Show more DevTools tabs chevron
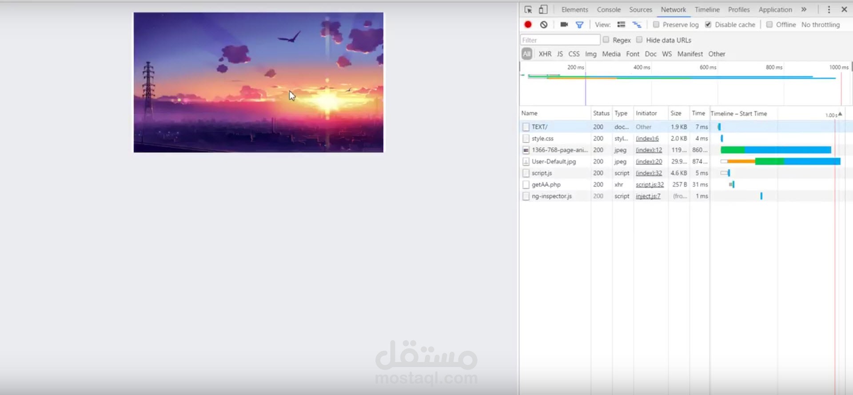Image resolution: width=853 pixels, height=395 pixels. pyautogui.click(x=804, y=9)
